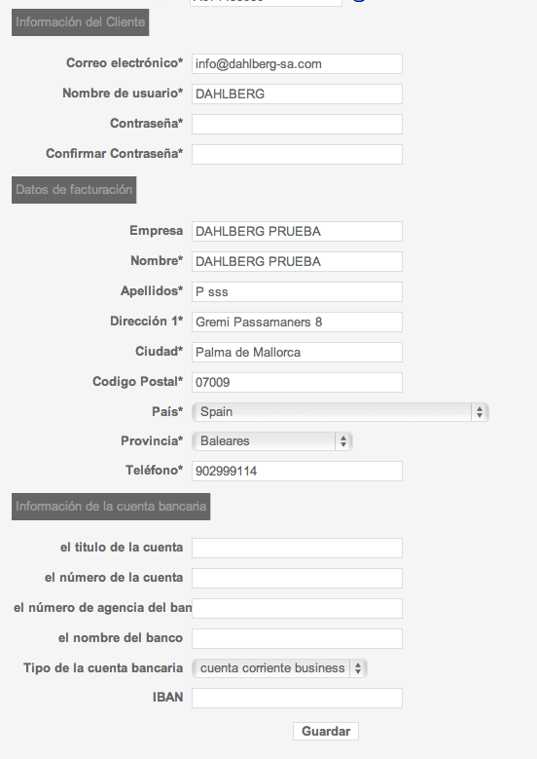Screen dimensions: 537x759
Task: Open the Provincia dropdown showing Baleares
Action: [272, 441]
